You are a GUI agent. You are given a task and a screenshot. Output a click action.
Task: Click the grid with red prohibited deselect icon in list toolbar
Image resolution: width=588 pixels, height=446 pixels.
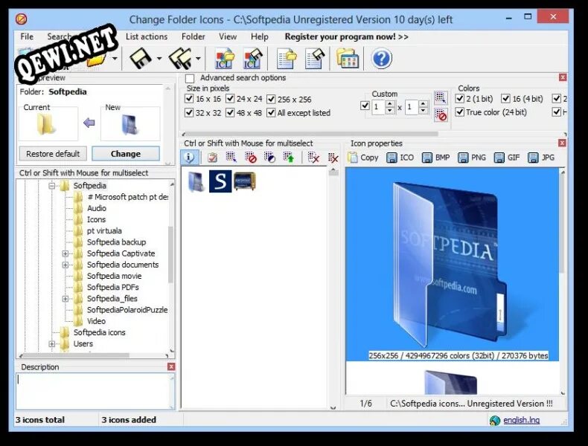(250, 158)
